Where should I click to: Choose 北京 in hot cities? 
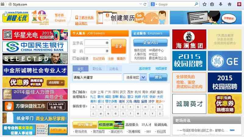pyautogui.click(x=93, y=92)
